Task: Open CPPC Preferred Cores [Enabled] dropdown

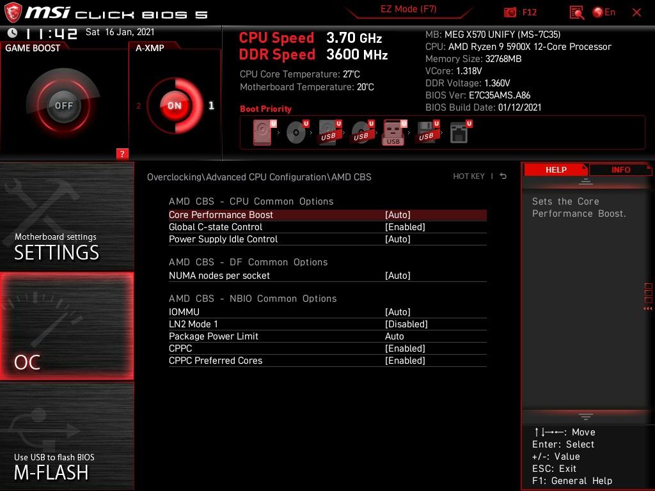Action: click(405, 360)
